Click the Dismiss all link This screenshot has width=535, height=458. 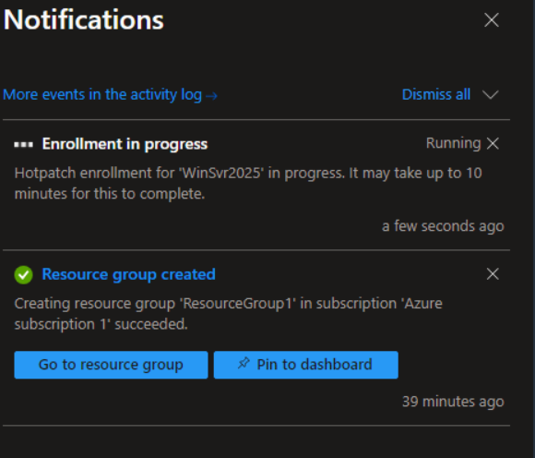pyautogui.click(x=436, y=94)
